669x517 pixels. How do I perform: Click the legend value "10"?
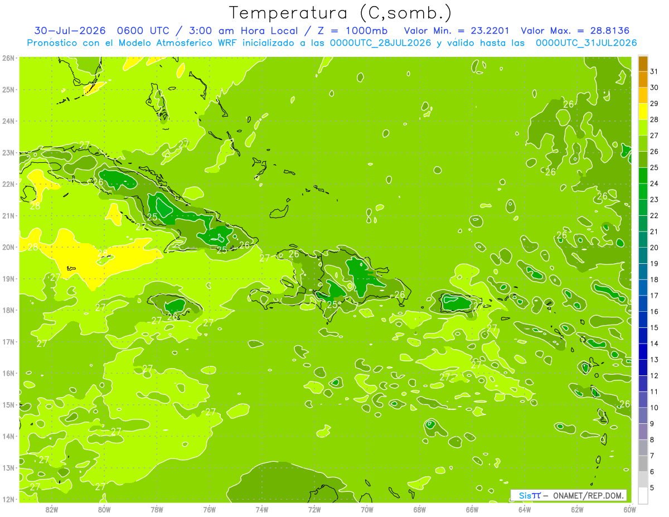pos(654,408)
